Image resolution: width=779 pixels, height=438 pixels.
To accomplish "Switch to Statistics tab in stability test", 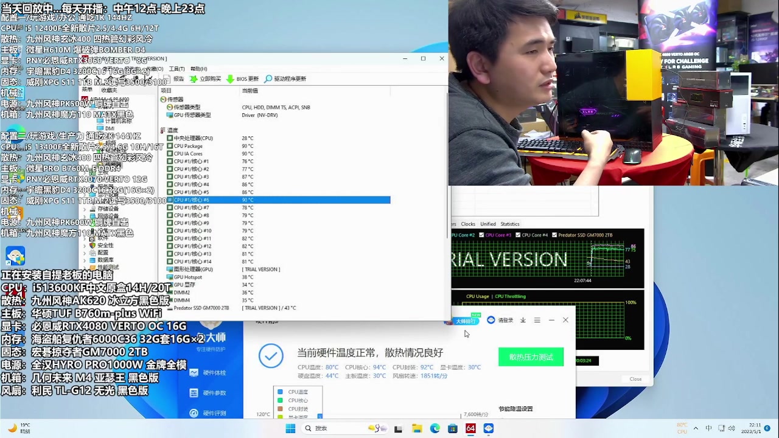I will [x=510, y=224].
